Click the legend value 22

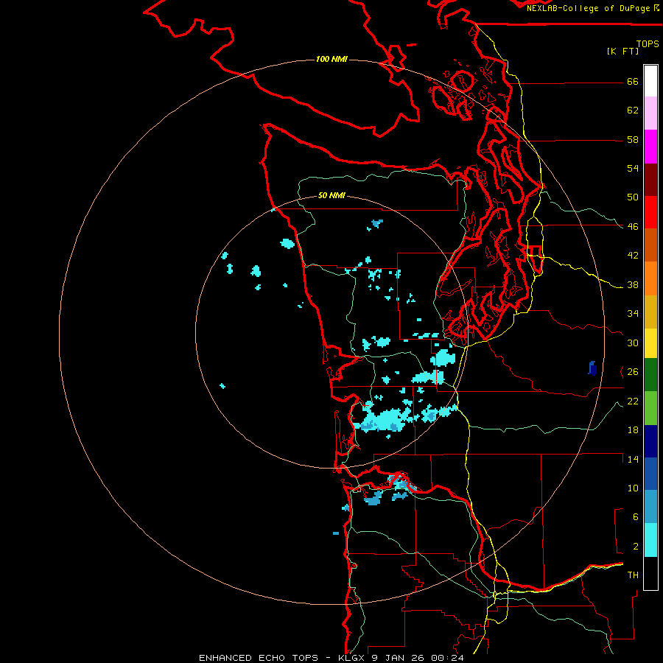633,401
